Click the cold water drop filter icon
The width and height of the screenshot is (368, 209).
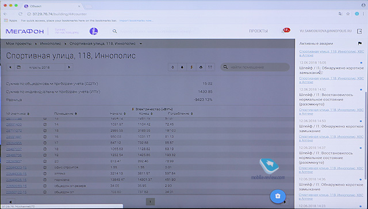pos(172,67)
